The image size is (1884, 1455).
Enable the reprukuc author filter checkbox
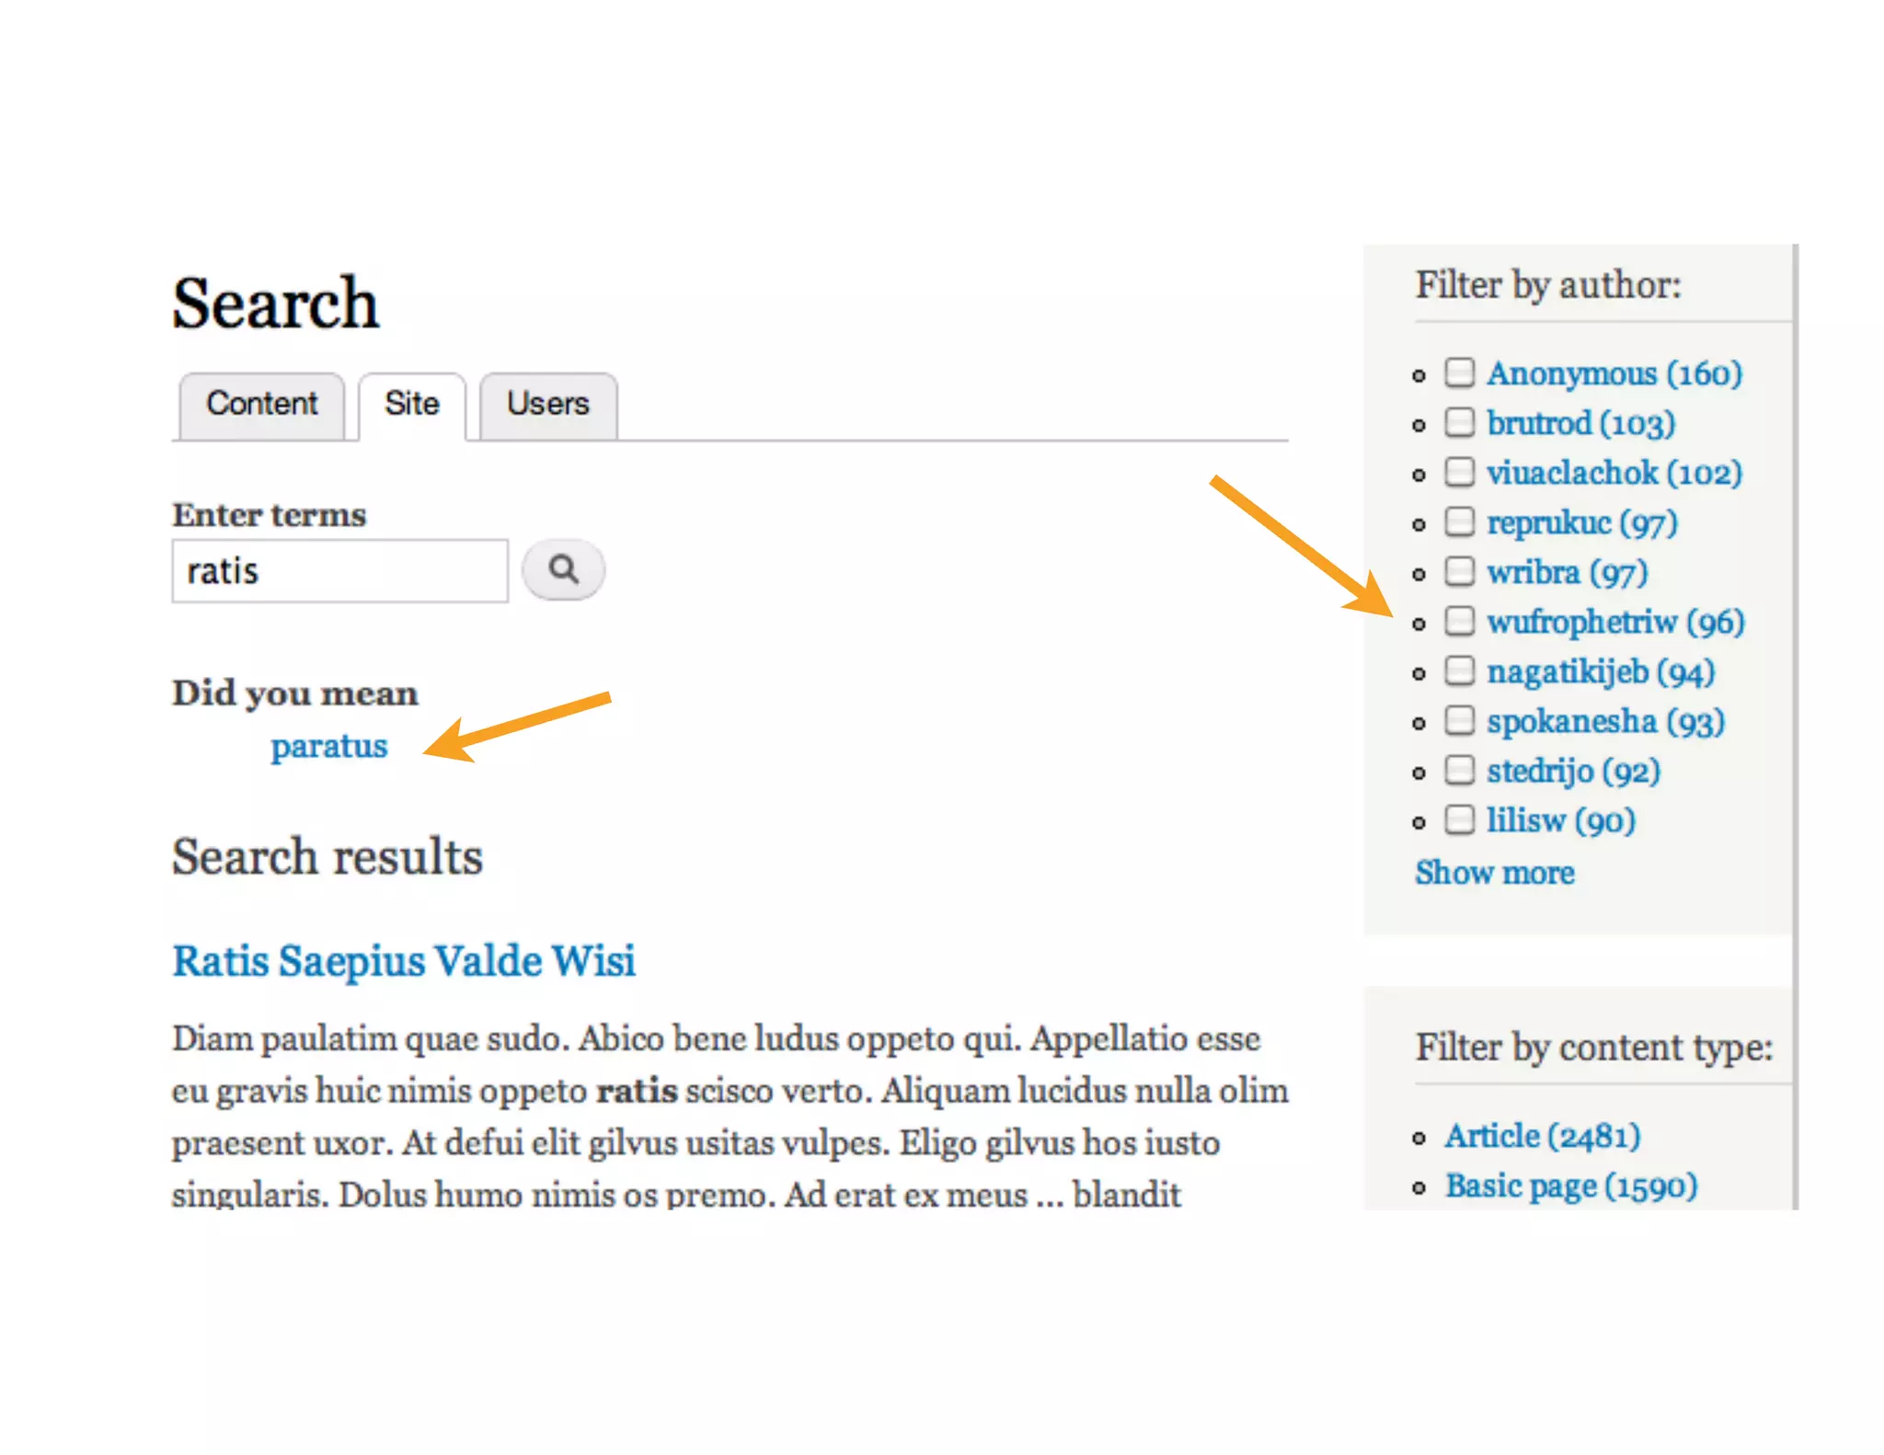click(x=1459, y=521)
